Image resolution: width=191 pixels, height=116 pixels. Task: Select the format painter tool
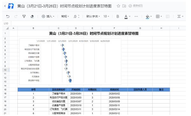(24, 16)
